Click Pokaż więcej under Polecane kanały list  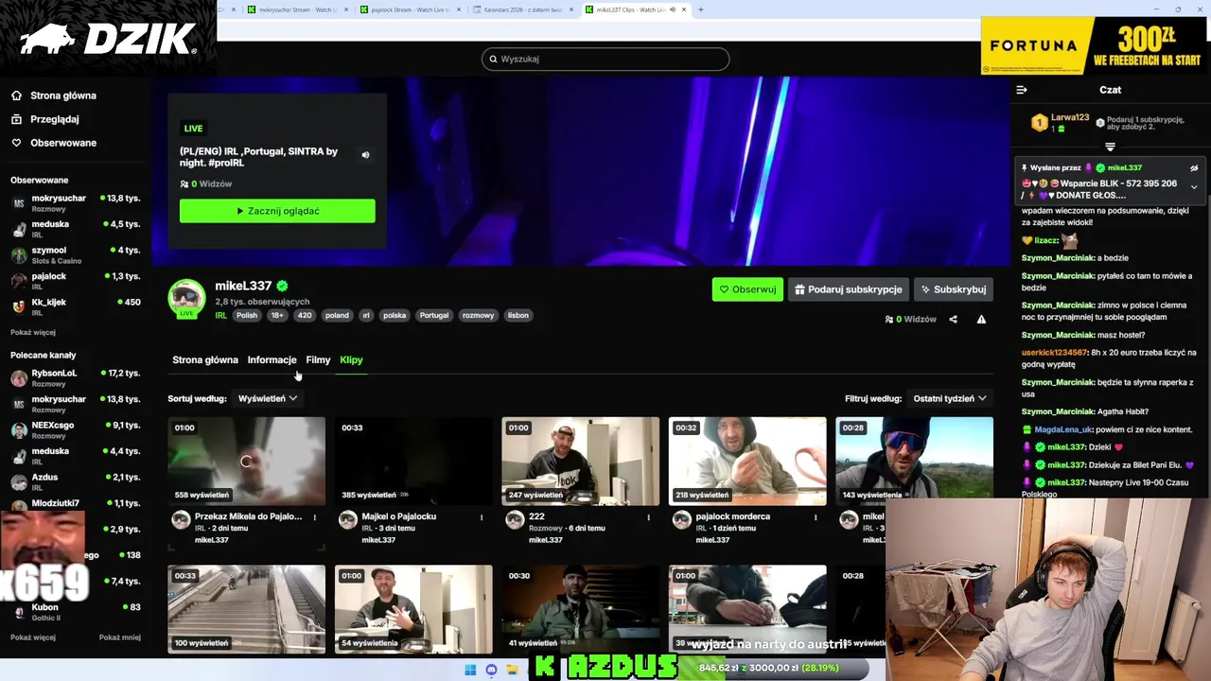(33, 637)
